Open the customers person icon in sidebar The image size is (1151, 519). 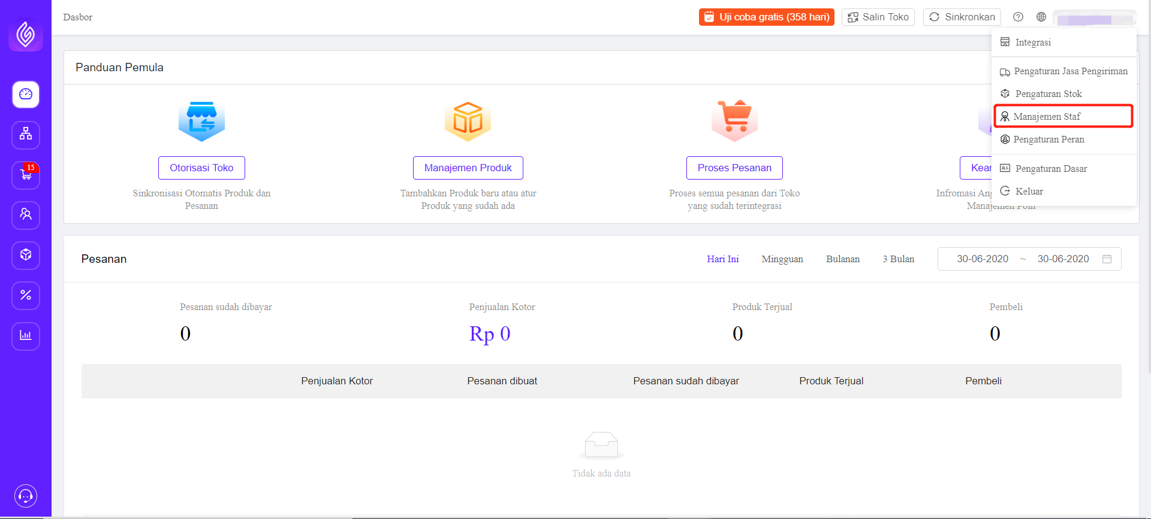pyautogui.click(x=26, y=215)
